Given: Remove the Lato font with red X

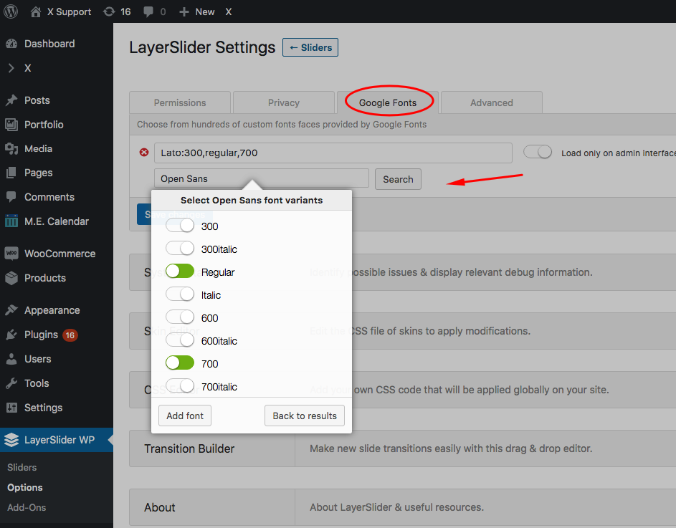Looking at the screenshot, I should pyautogui.click(x=144, y=152).
